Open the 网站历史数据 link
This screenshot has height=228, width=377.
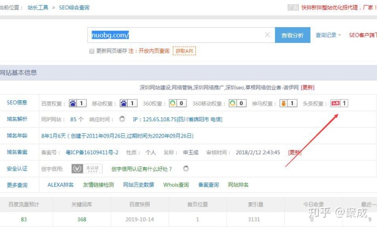click(138, 185)
